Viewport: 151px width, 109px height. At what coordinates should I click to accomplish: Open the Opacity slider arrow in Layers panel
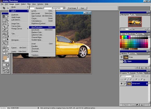click(x=147, y=76)
